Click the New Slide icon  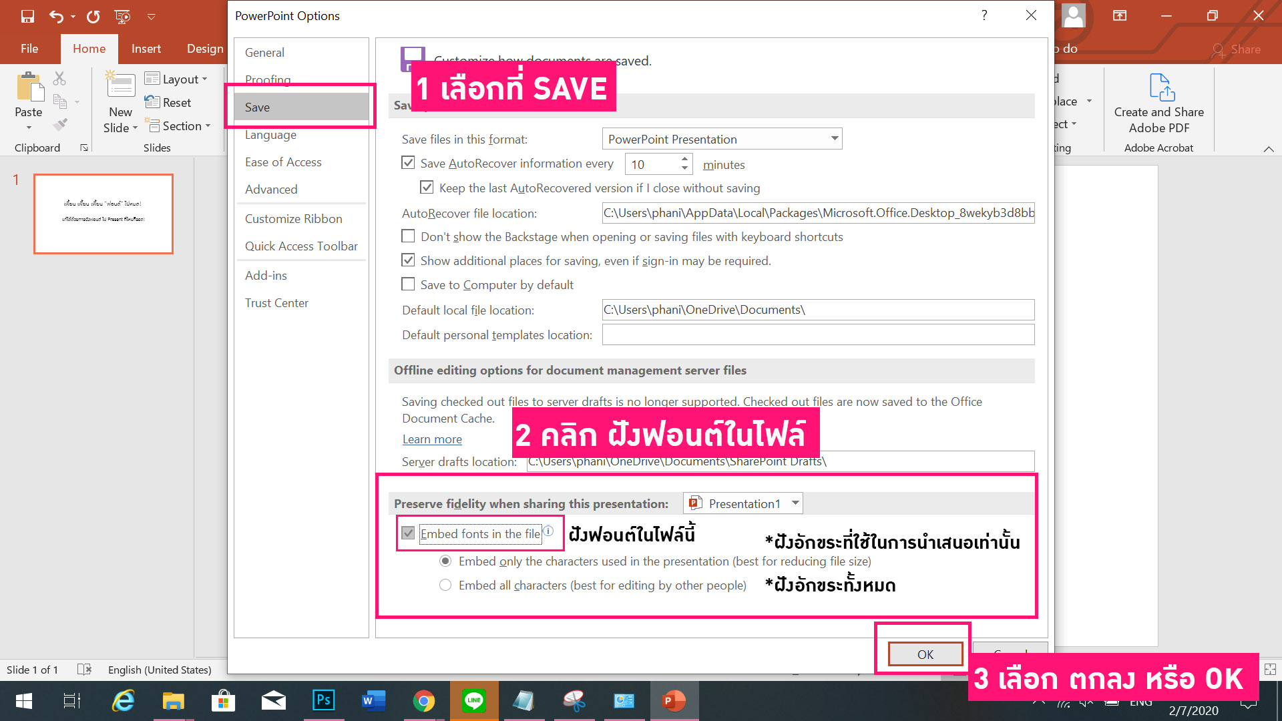pyautogui.click(x=120, y=85)
